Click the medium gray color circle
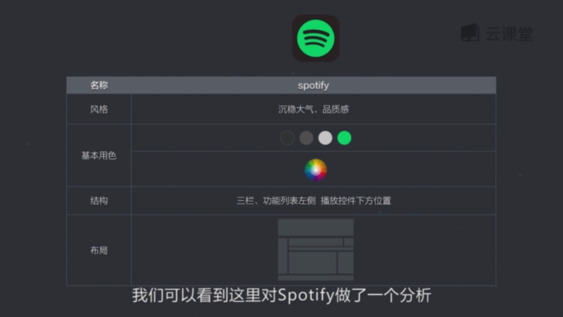 click(x=305, y=138)
